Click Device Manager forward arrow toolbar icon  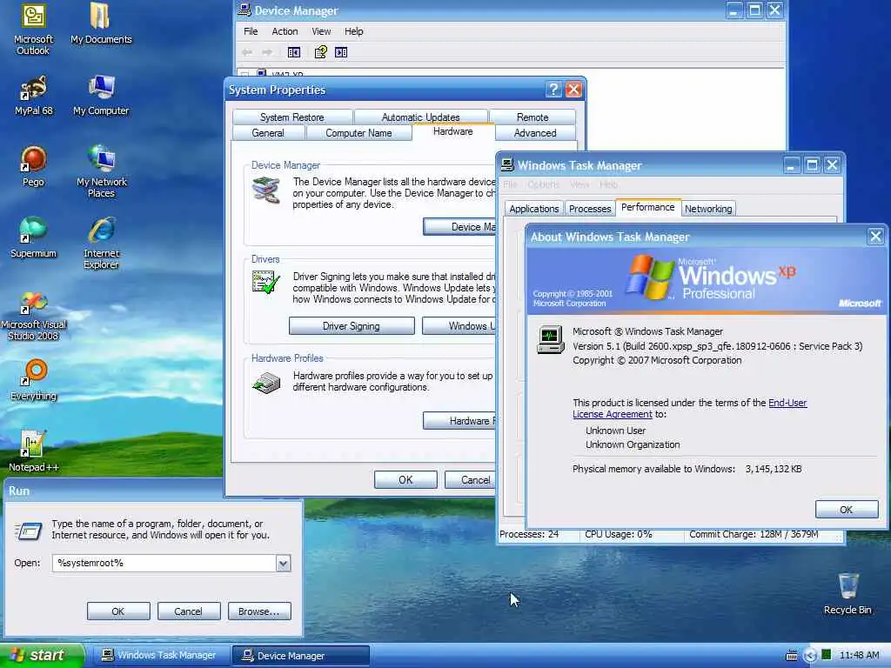[x=267, y=52]
